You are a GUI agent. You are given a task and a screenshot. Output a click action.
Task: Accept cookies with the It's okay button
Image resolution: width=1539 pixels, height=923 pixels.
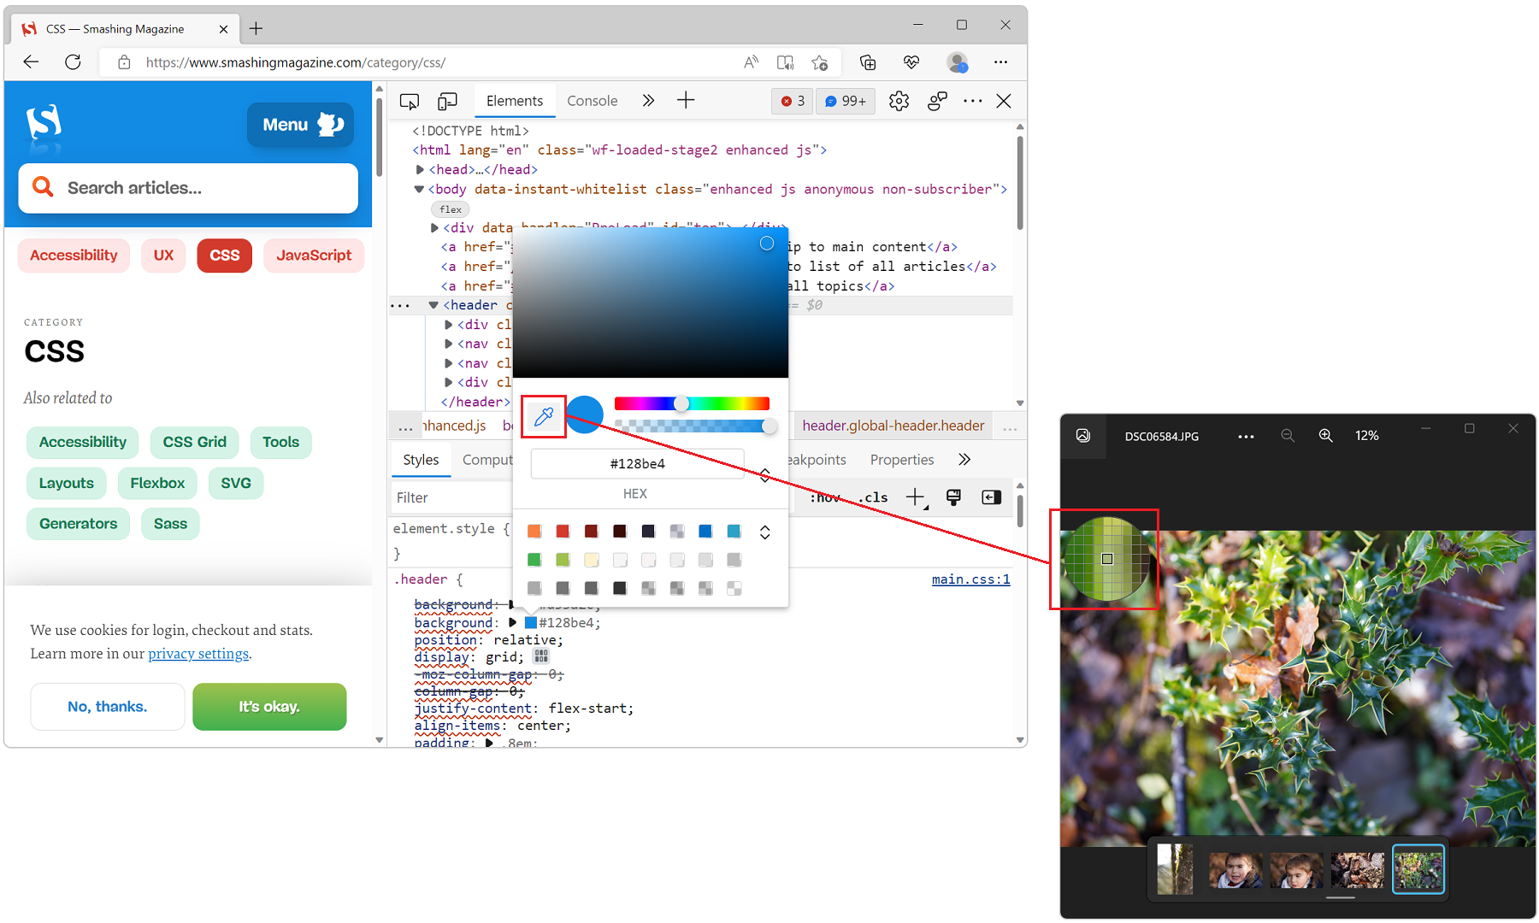[x=269, y=707]
